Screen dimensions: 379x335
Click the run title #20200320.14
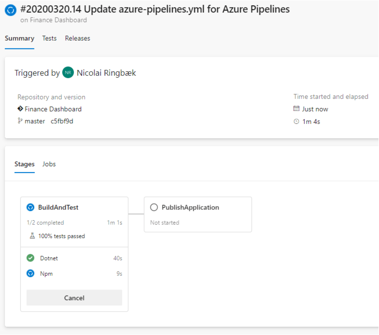pyautogui.click(x=155, y=9)
